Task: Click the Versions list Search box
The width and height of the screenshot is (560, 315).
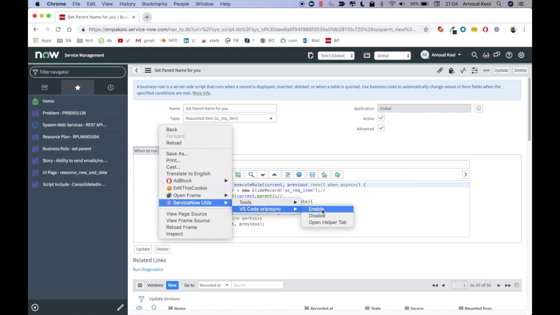Action: 257,285
